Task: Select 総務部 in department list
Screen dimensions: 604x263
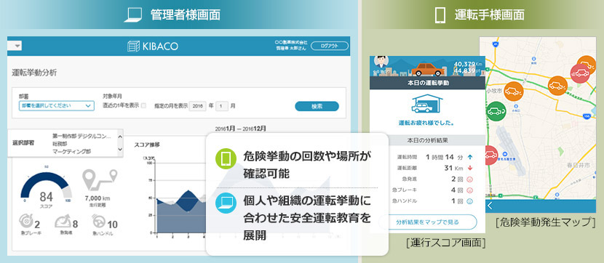Action: coord(60,144)
